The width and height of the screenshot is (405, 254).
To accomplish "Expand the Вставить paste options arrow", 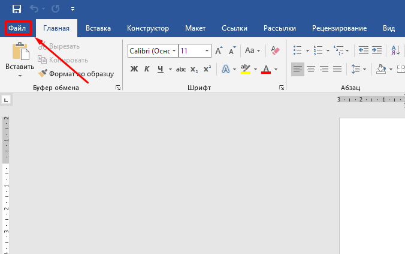I will coord(20,76).
